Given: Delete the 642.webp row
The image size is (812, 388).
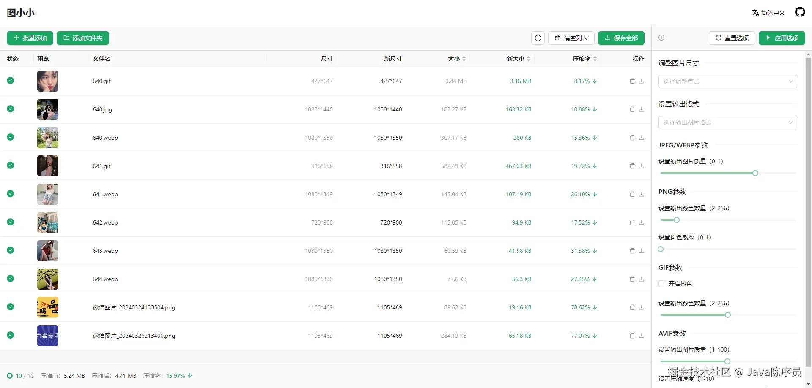Looking at the screenshot, I should (x=632, y=222).
